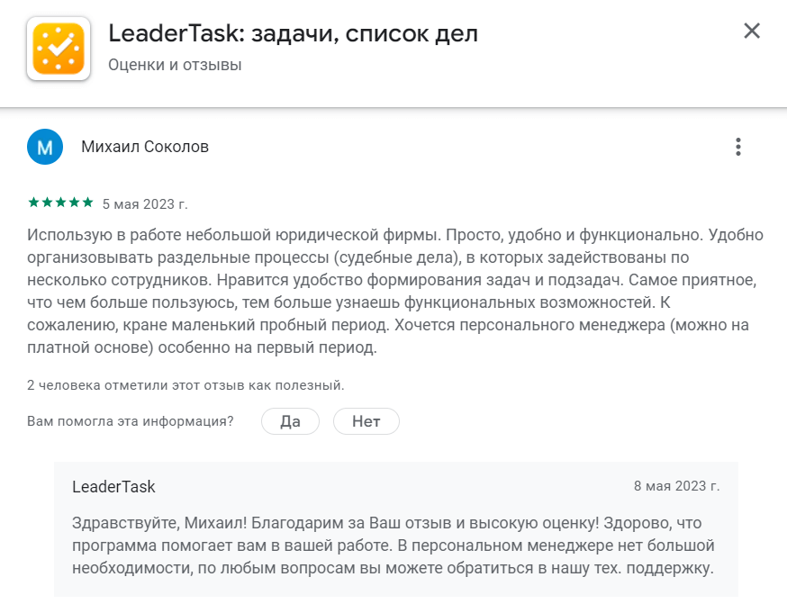
Task: Close the reviews panel with the X
Action: [x=753, y=30]
